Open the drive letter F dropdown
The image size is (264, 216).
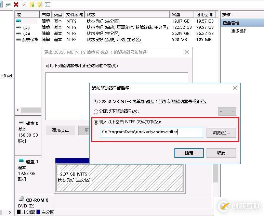[227, 111]
